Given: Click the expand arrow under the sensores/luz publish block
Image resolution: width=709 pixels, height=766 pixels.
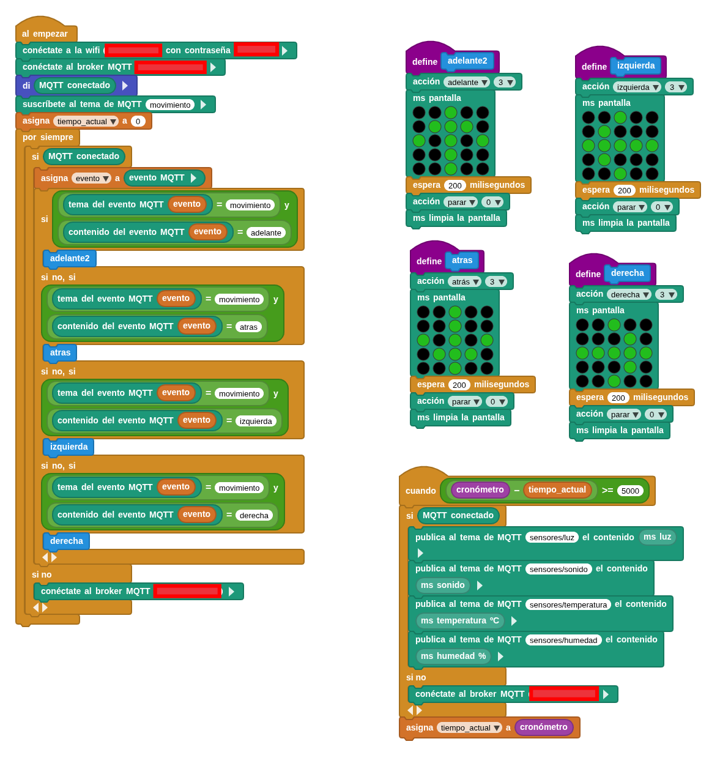Looking at the screenshot, I should pyautogui.click(x=419, y=552).
